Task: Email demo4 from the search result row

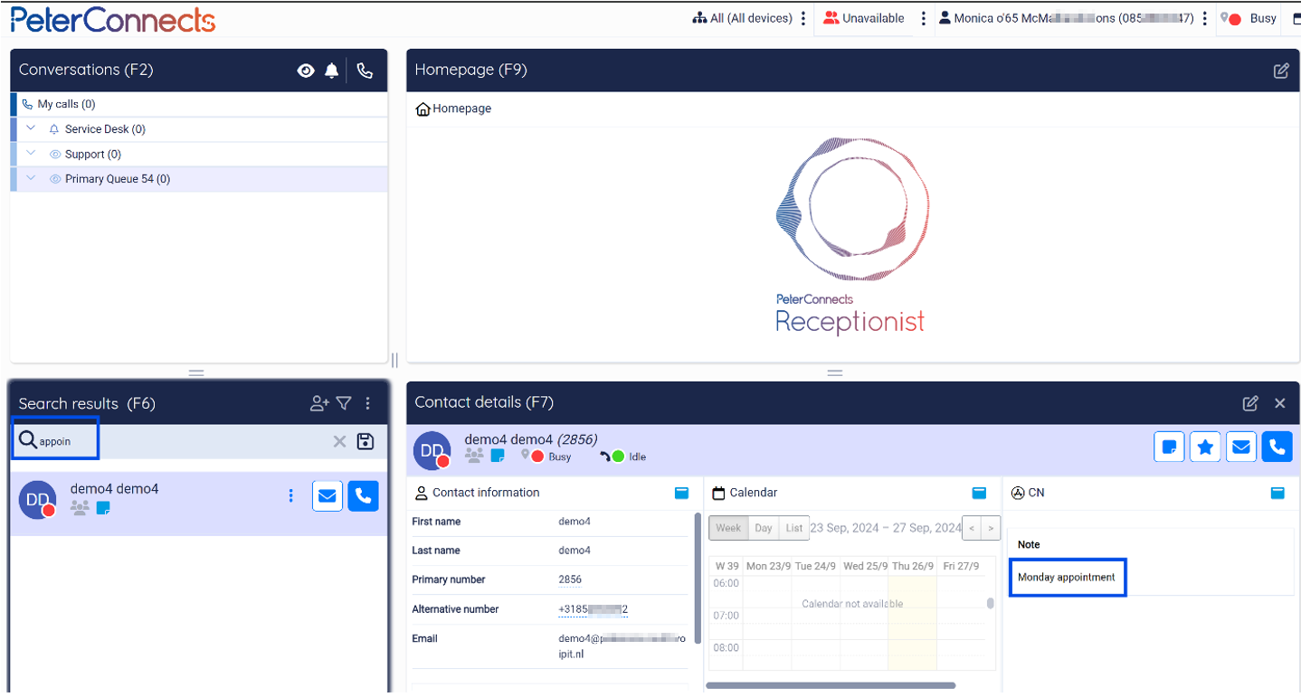Action: [x=328, y=495]
